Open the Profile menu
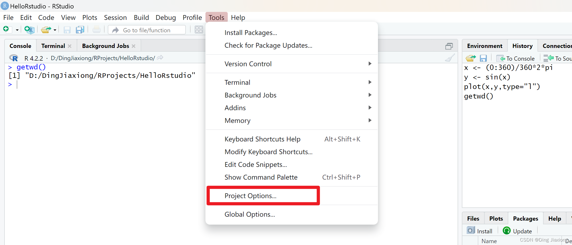572x245 pixels. click(x=192, y=17)
